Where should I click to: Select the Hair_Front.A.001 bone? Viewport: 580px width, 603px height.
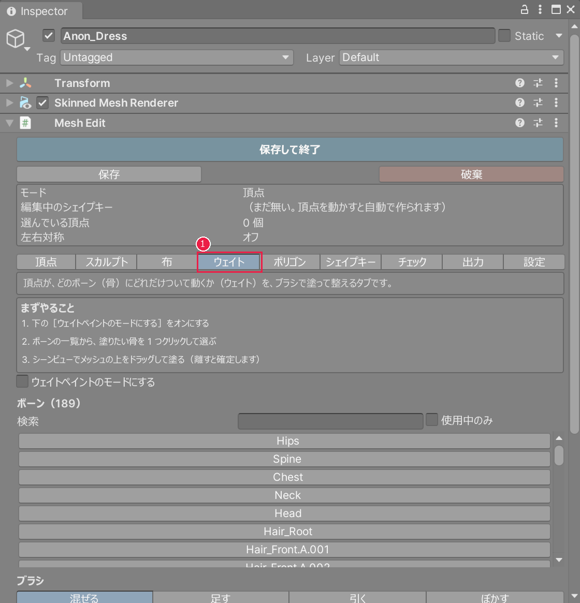tap(284, 549)
